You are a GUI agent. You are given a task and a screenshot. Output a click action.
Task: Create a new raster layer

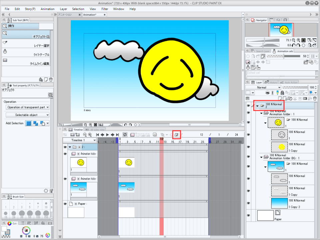[279, 98]
